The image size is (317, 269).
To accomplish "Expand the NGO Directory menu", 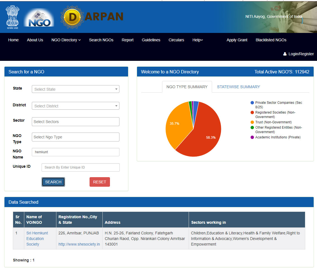I will pos(66,40).
